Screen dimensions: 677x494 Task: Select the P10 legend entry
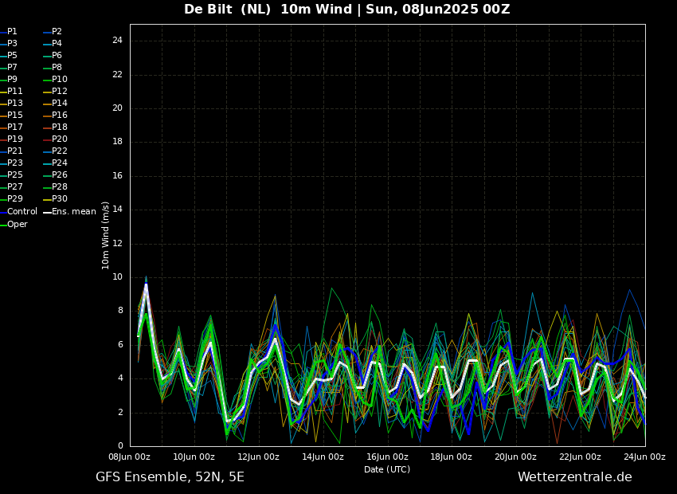click(x=60, y=80)
